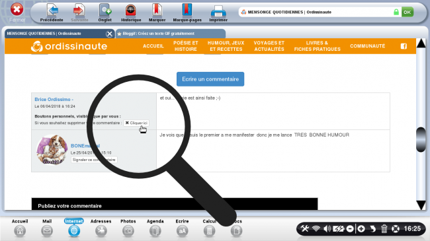Open the HUMOUR, JEUX ET RECETTES menu
This screenshot has height=241, width=430.
tap(226, 46)
